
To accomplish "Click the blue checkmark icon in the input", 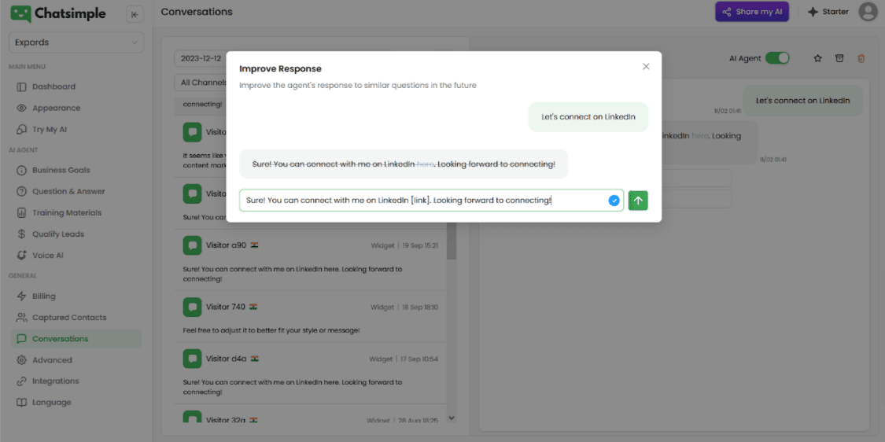I will click(614, 201).
